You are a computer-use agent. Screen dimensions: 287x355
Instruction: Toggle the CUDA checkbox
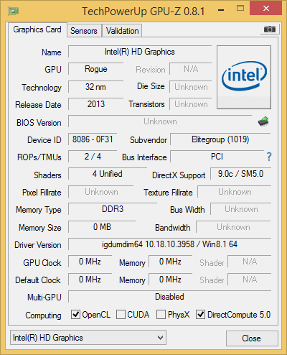(121, 315)
